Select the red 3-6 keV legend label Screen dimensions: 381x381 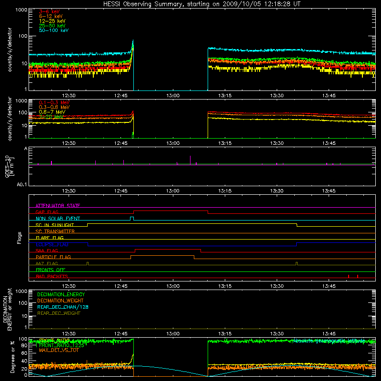(50, 11)
